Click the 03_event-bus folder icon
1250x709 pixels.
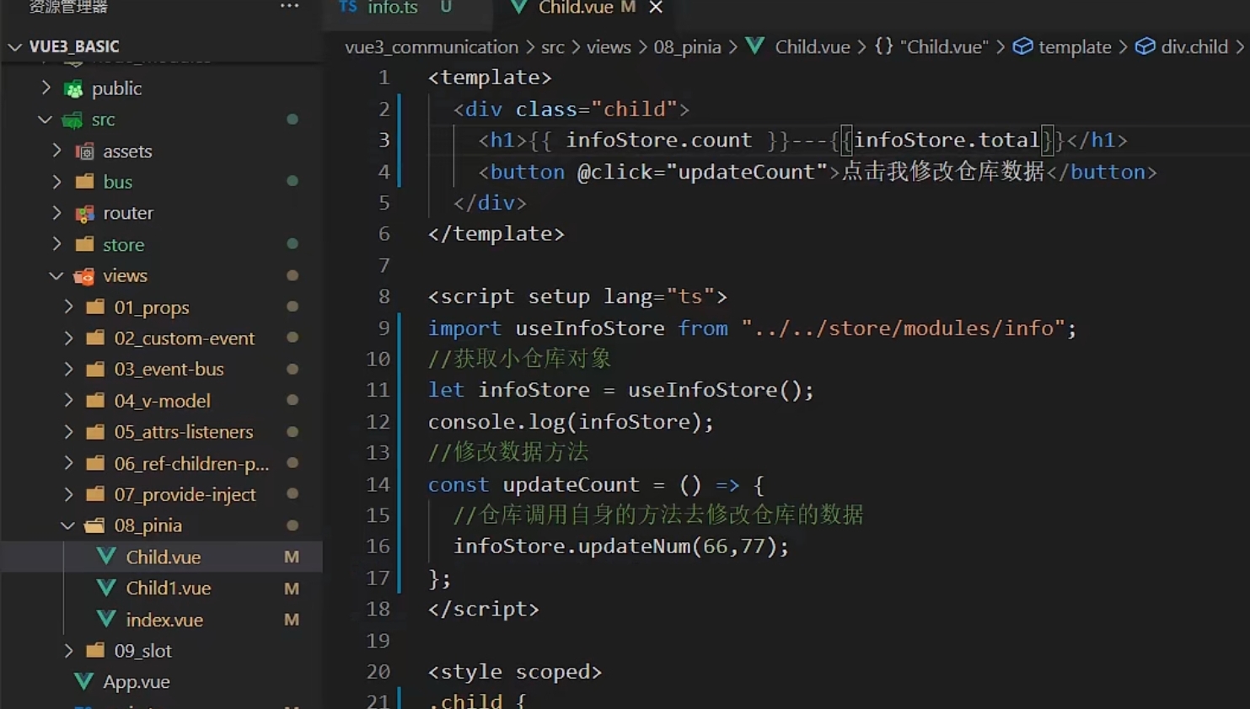tap(96, 369)
